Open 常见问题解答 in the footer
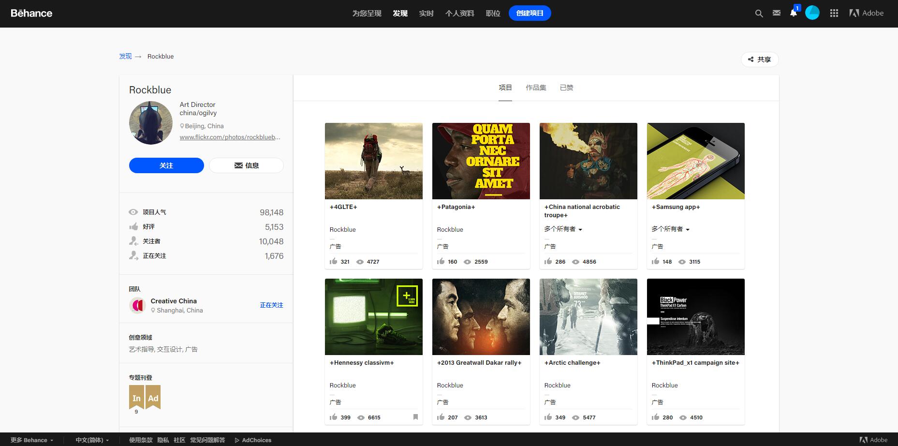Image resolution: width=898 pixels, height=446 pixels. (207, 440)
